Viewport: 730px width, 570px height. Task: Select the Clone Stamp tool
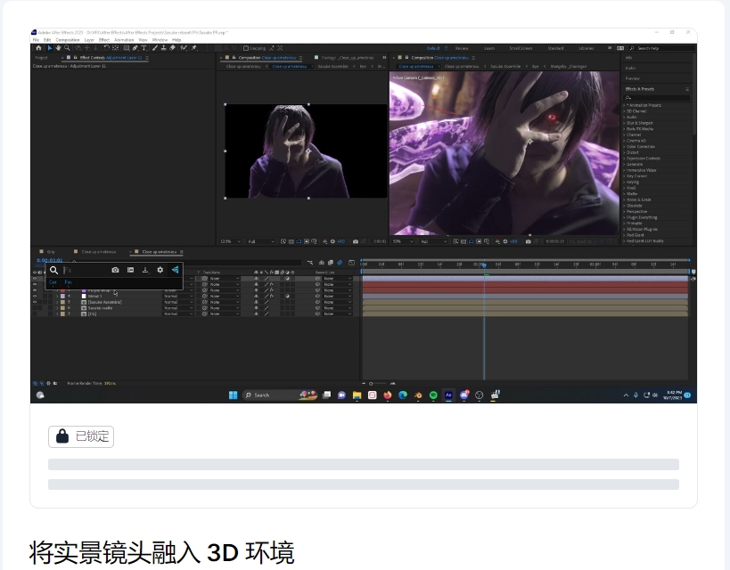pyautogui.click(x=163, y=48)
